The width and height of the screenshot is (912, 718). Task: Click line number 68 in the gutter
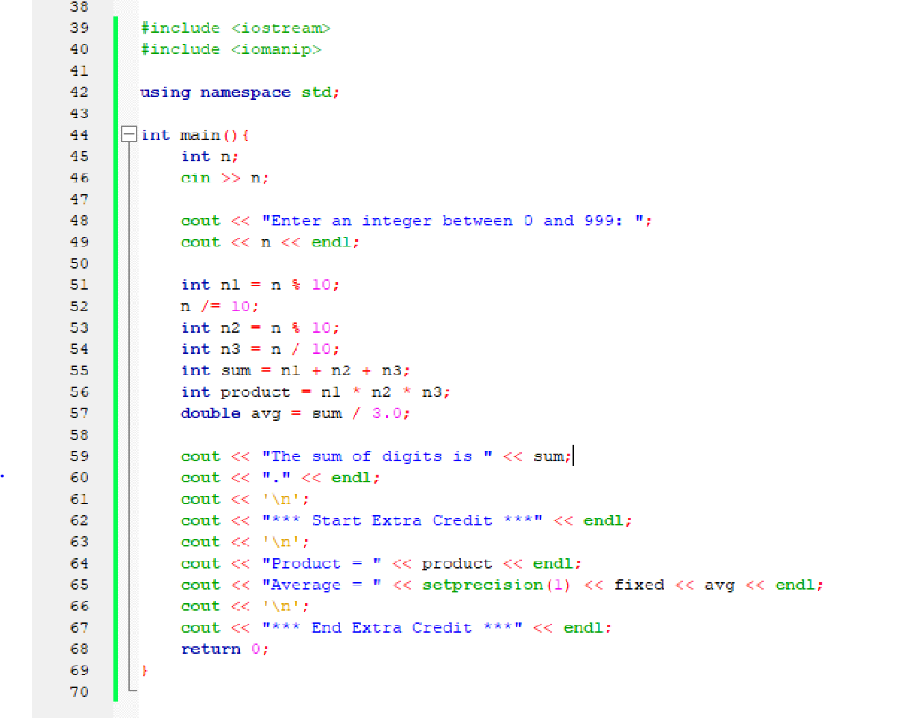79,649
